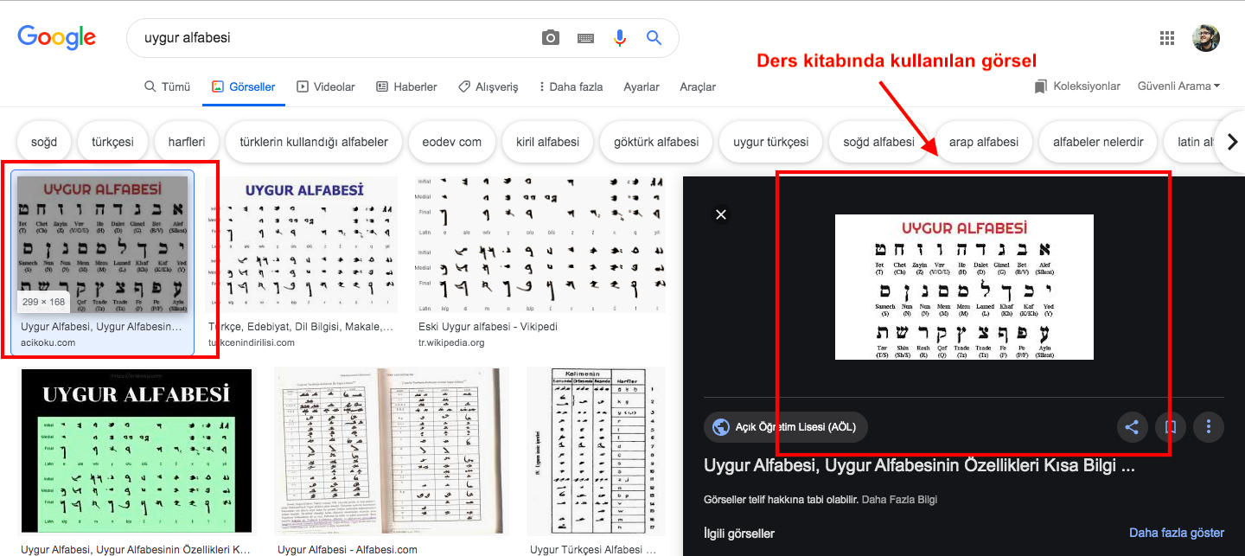
Task: Show more filter chips with arrow
Action: 1232,142
